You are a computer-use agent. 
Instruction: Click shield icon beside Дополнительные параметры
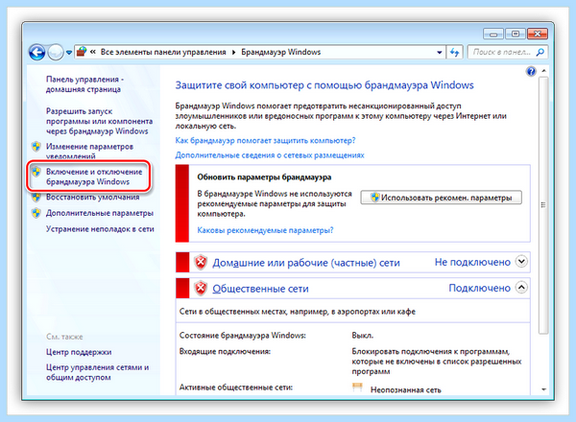(x=36, y=213)
